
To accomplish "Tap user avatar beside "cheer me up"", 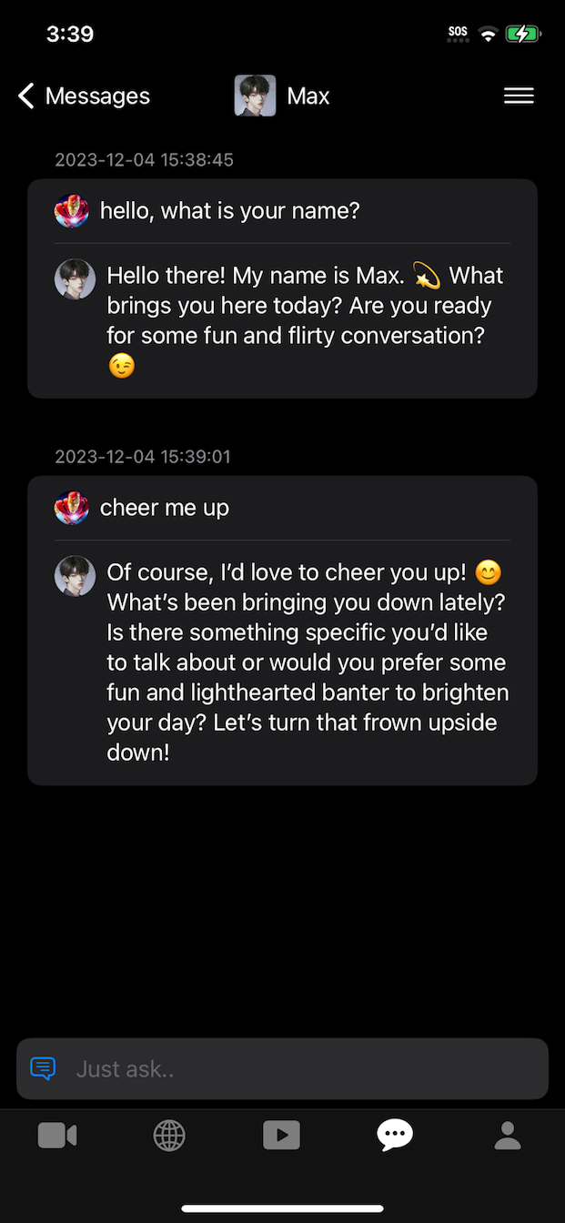I will pyautogui.click(x=72, y=508).
